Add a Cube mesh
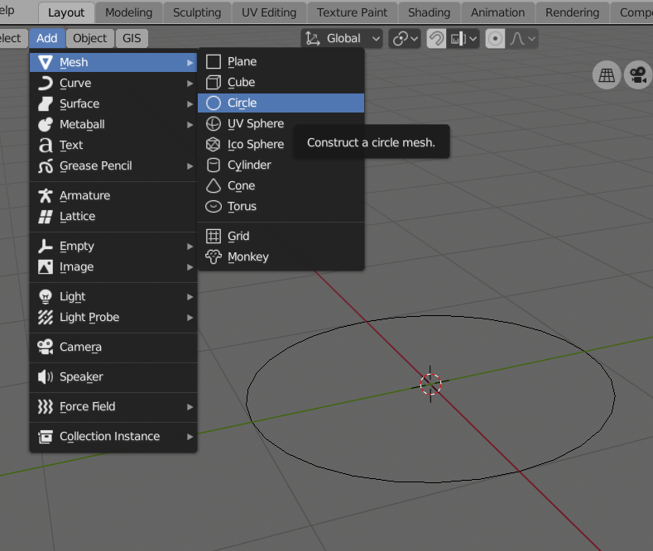Image resolution: width=653 pixels, height=551 pixels. click(281, 83)
